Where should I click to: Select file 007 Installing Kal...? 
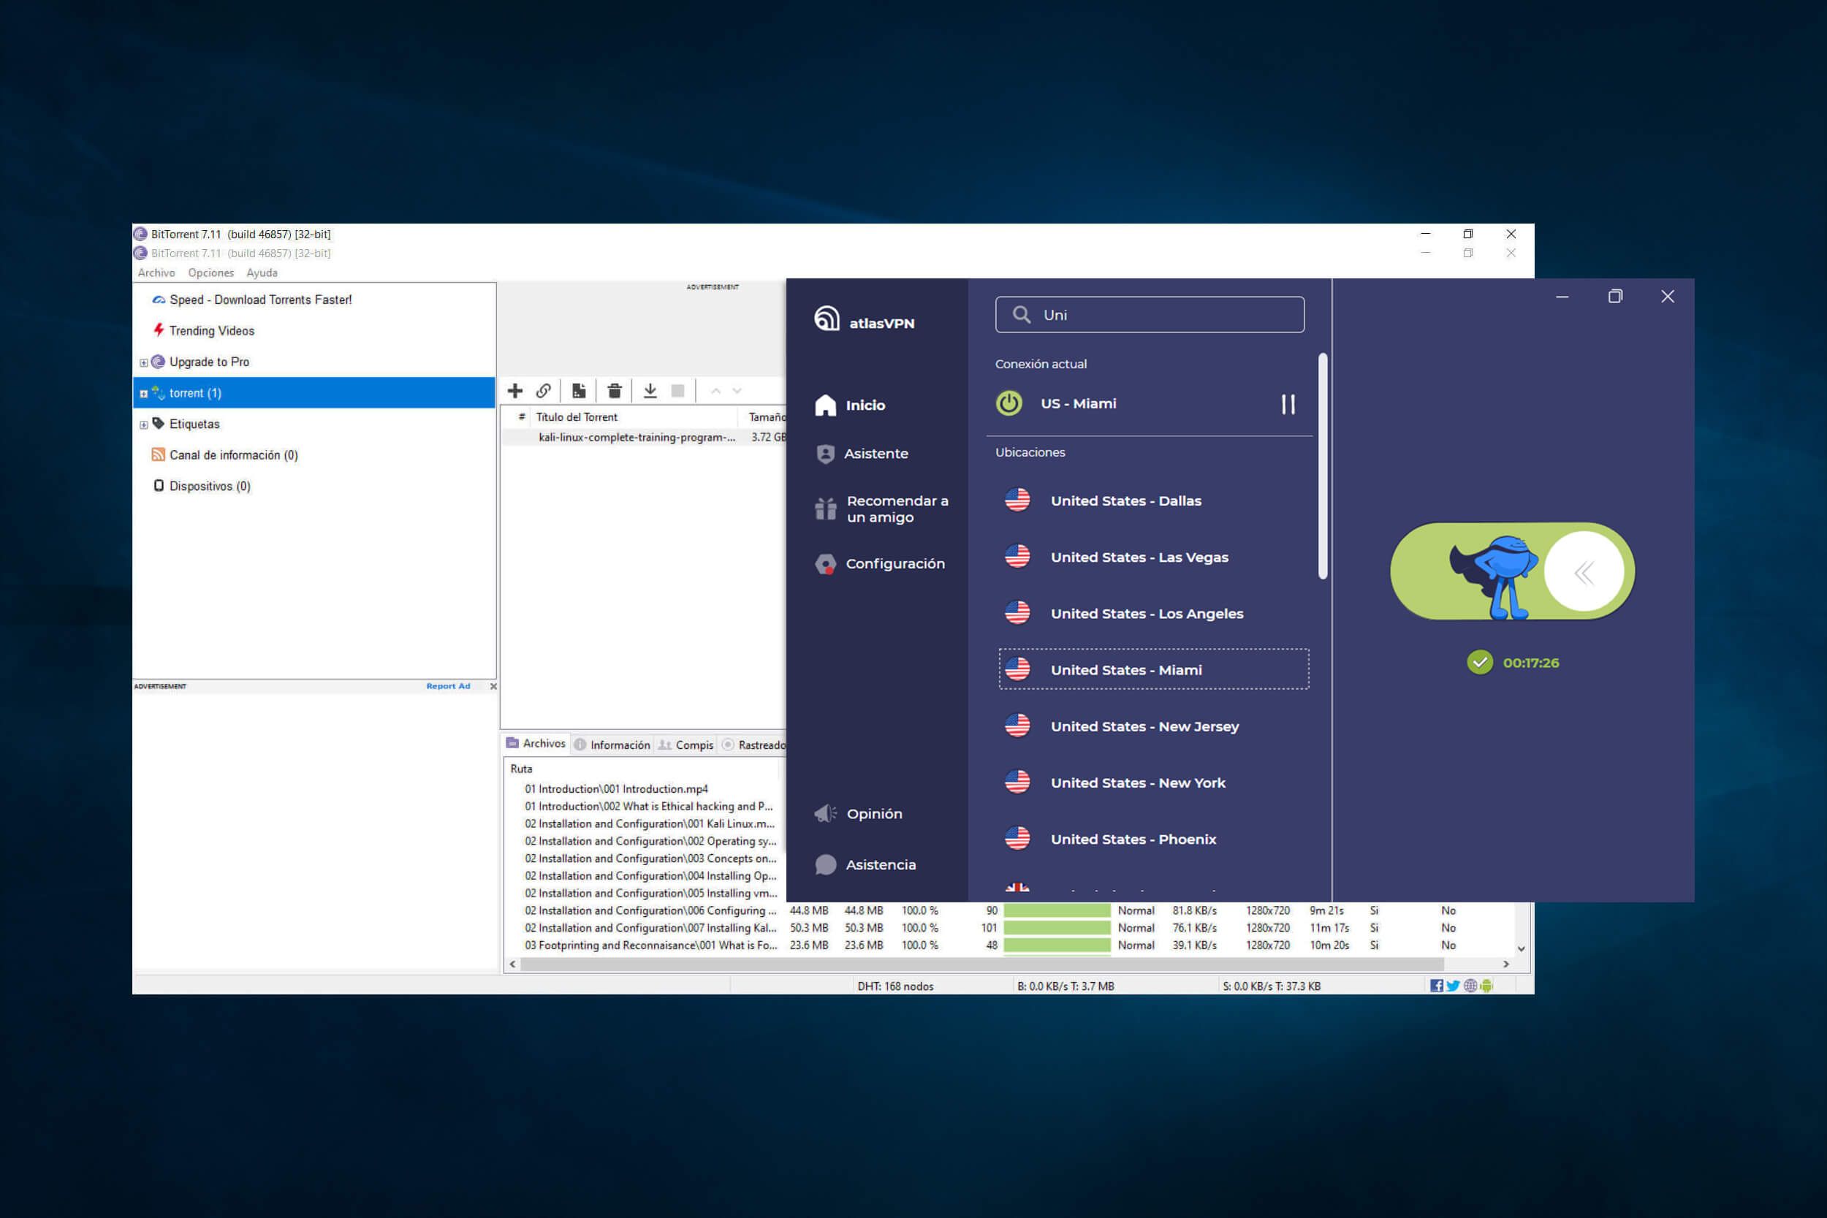click(650, 928)
